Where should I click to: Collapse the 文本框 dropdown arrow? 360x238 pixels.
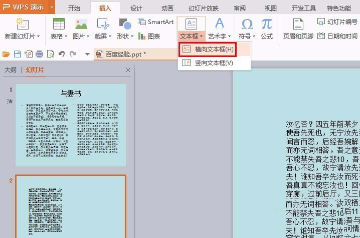click(202, 36)
